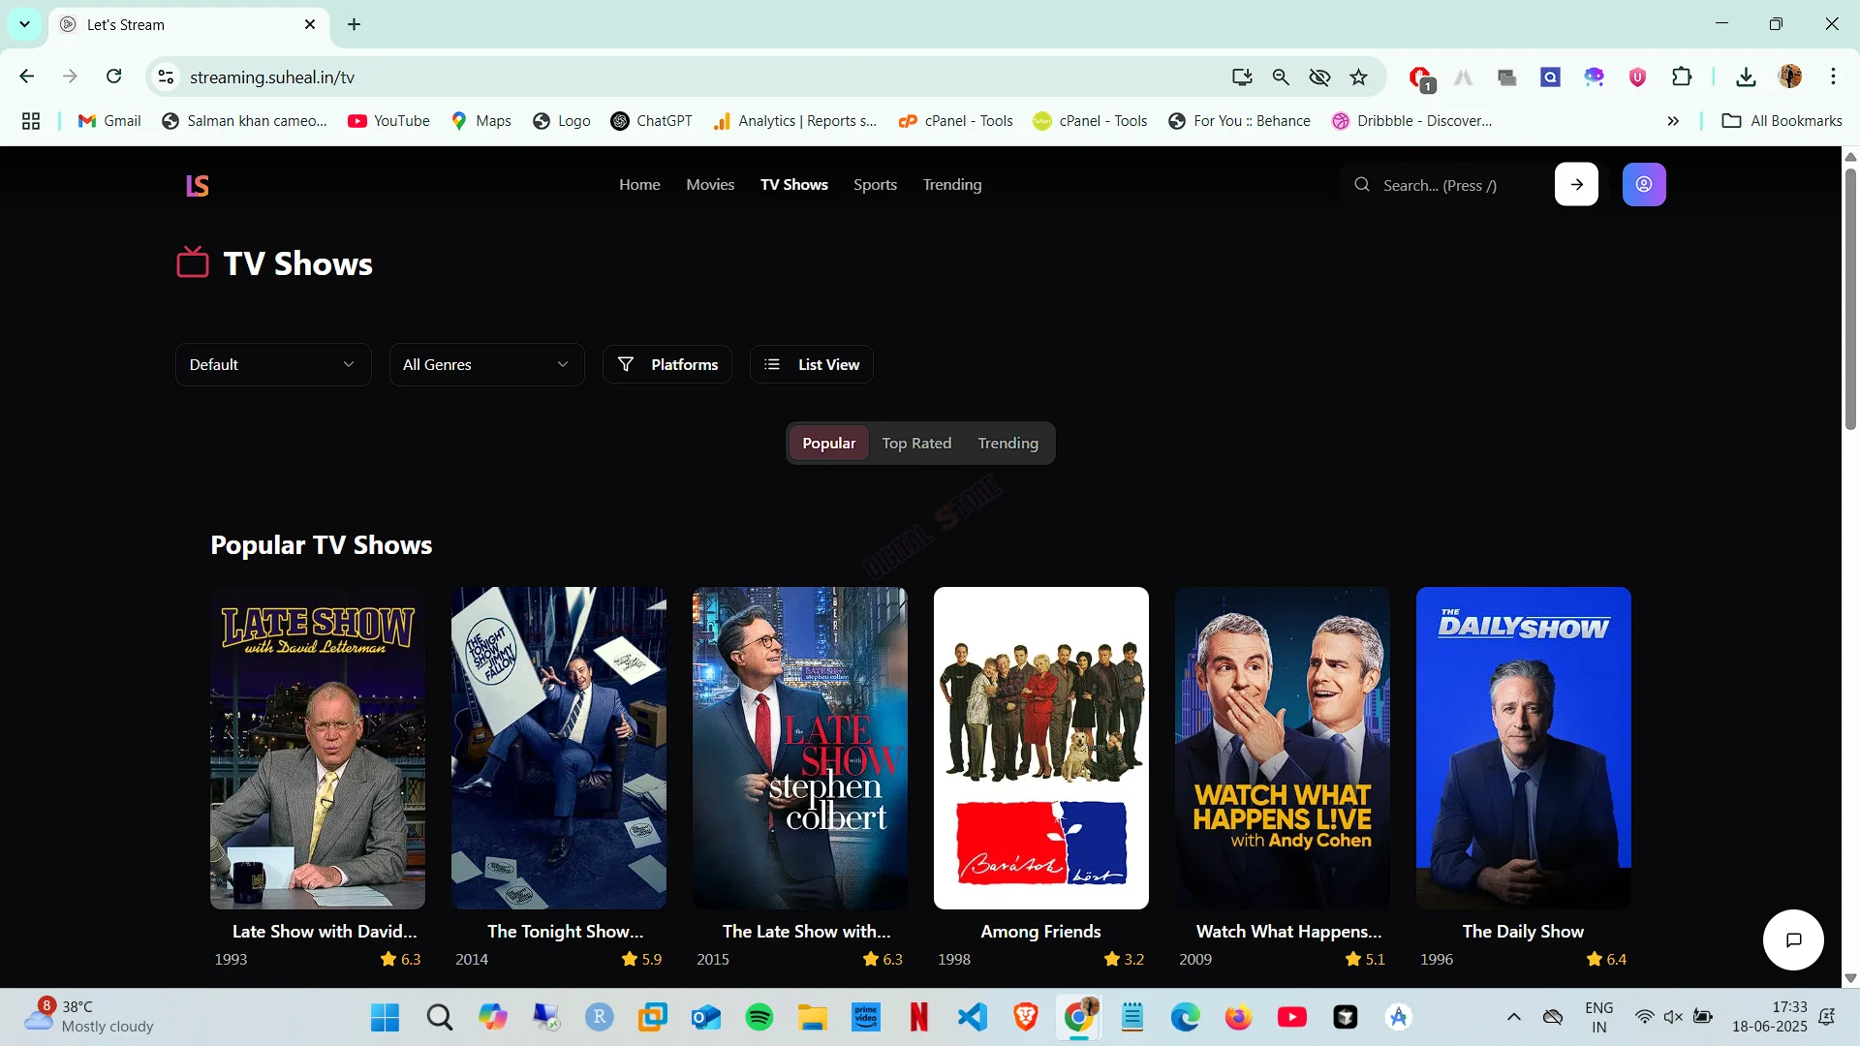Open File Explorer from taskbar
Image resolution: width=1860 pixels, height=1046 pixels.
pyautogui.click(x=813, y=1017)
